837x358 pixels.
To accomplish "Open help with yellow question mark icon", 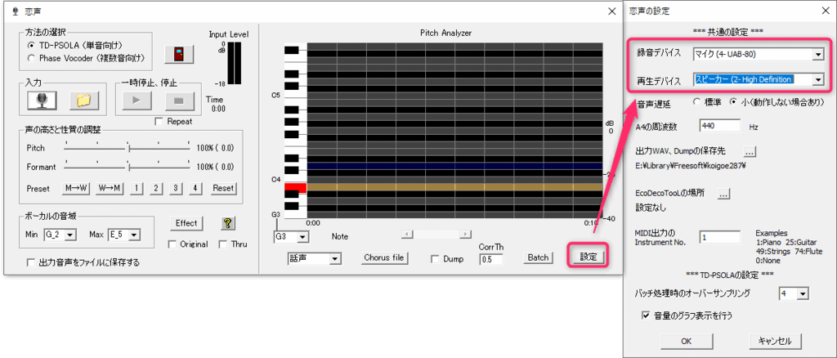I will (x=228, y=223).
